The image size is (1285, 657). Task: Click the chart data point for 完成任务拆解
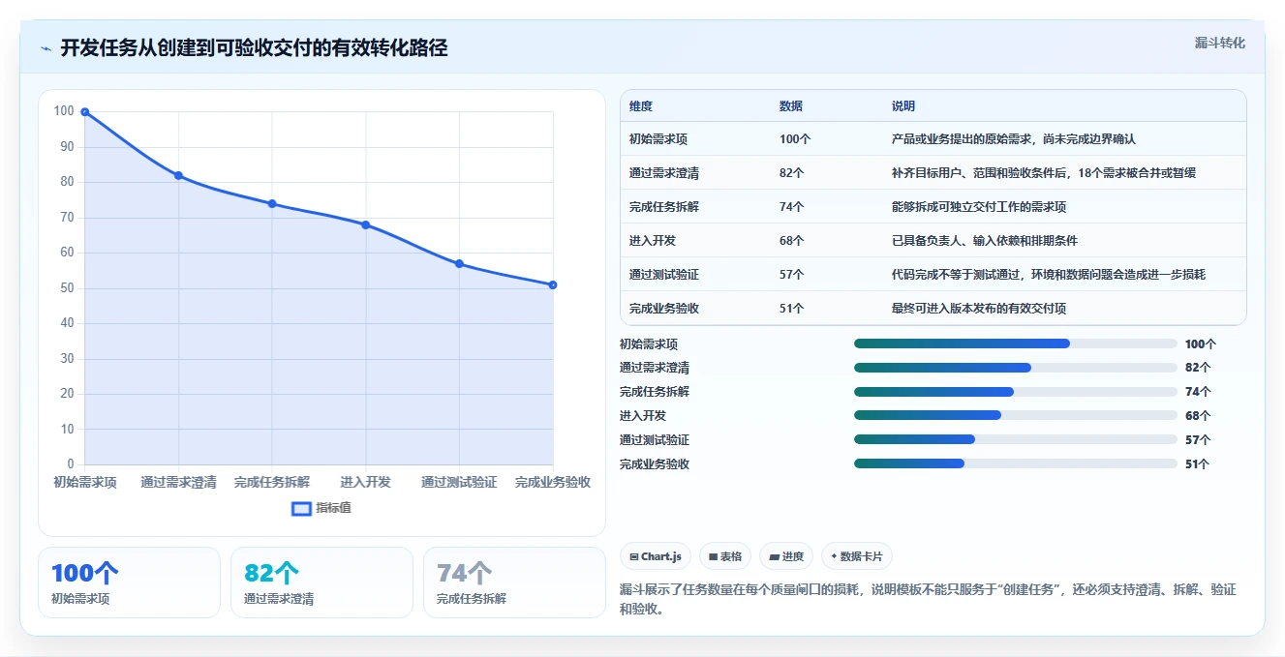click(x=272, y=203)
